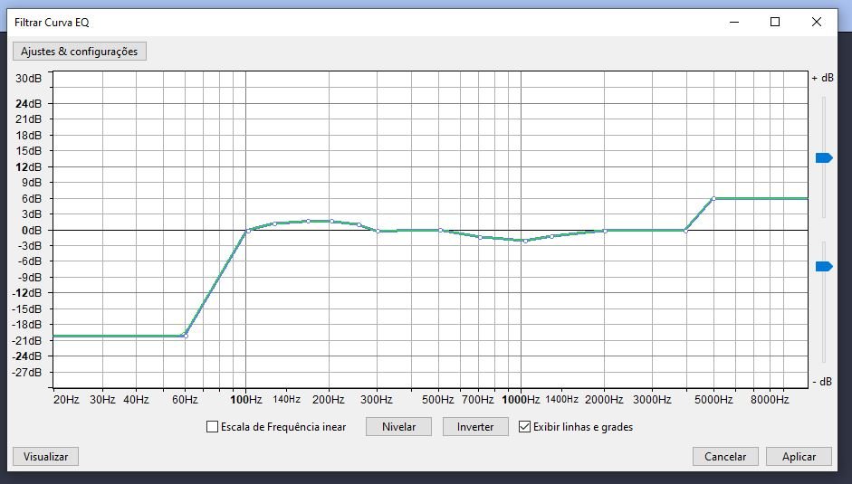Screen dimensions: 852x484
Task: Select the curve point near 4000Hz, 0dB
Action: [685, 231]
